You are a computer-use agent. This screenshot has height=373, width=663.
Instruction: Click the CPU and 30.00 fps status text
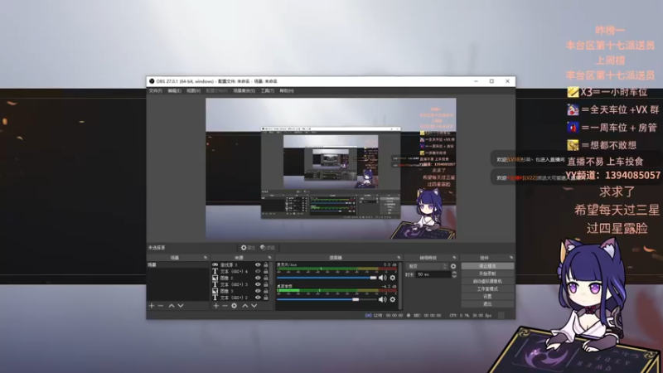coord(470,316)
